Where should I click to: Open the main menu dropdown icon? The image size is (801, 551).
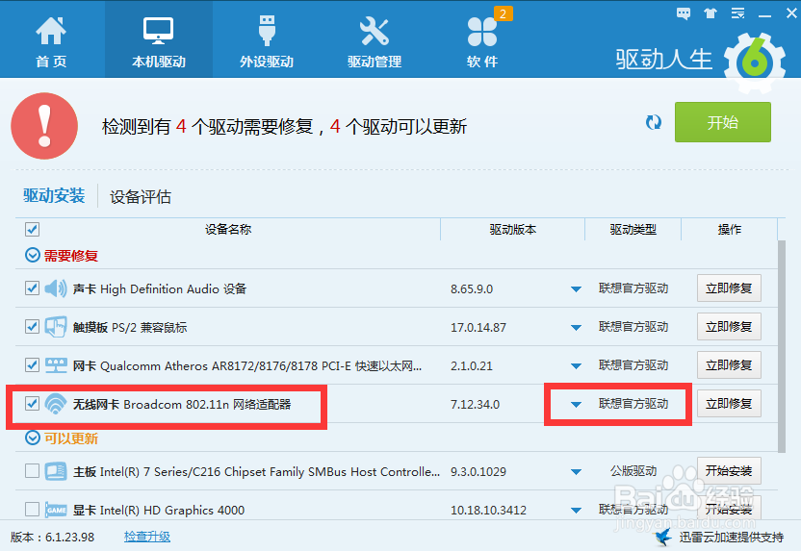point(737,13)
